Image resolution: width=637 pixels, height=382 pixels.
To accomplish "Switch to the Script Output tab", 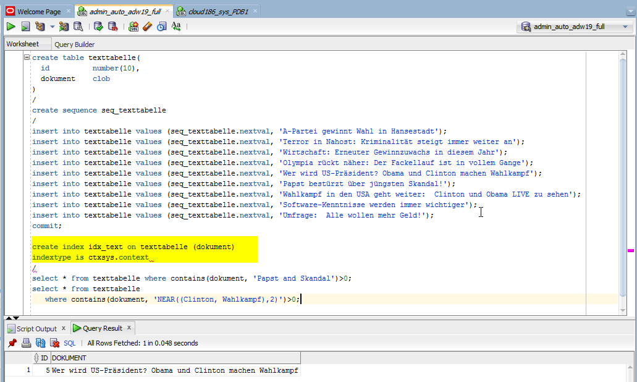I will 36,328.
